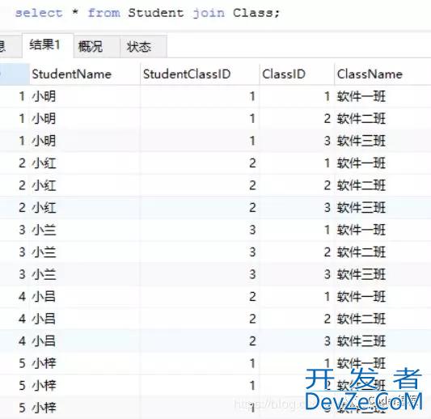Viewport: 431px width, 419px height.
Task: Select StudentClassID value in 小红 软件三班 row
Action: [x=252, y=208]
